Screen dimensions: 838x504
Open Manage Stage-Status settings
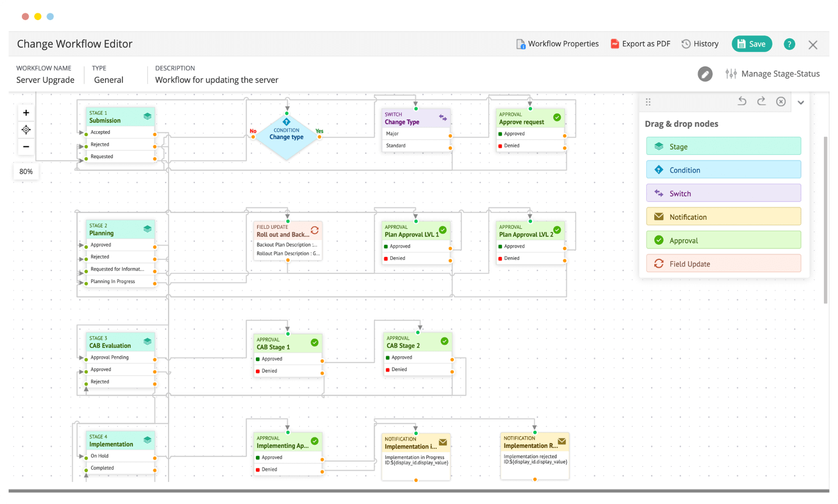[773, 73]
